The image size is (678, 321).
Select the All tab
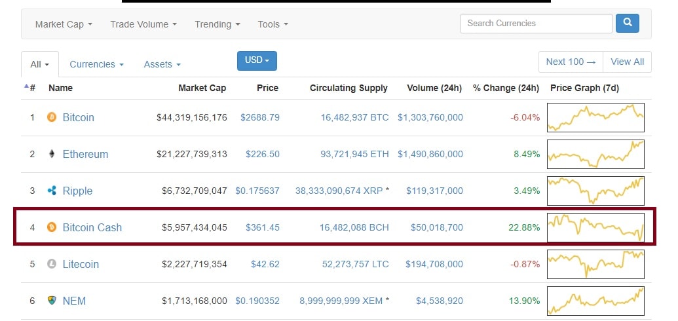pyautogui.click(x=39, y=64)
